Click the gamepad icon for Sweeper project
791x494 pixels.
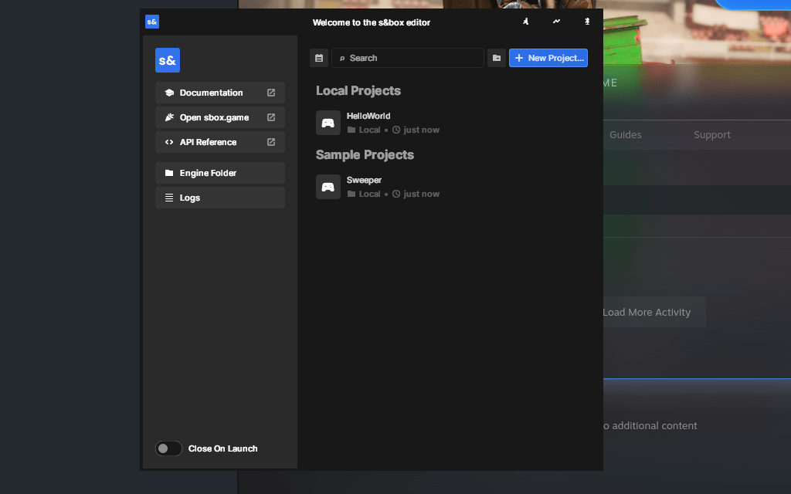328,187
